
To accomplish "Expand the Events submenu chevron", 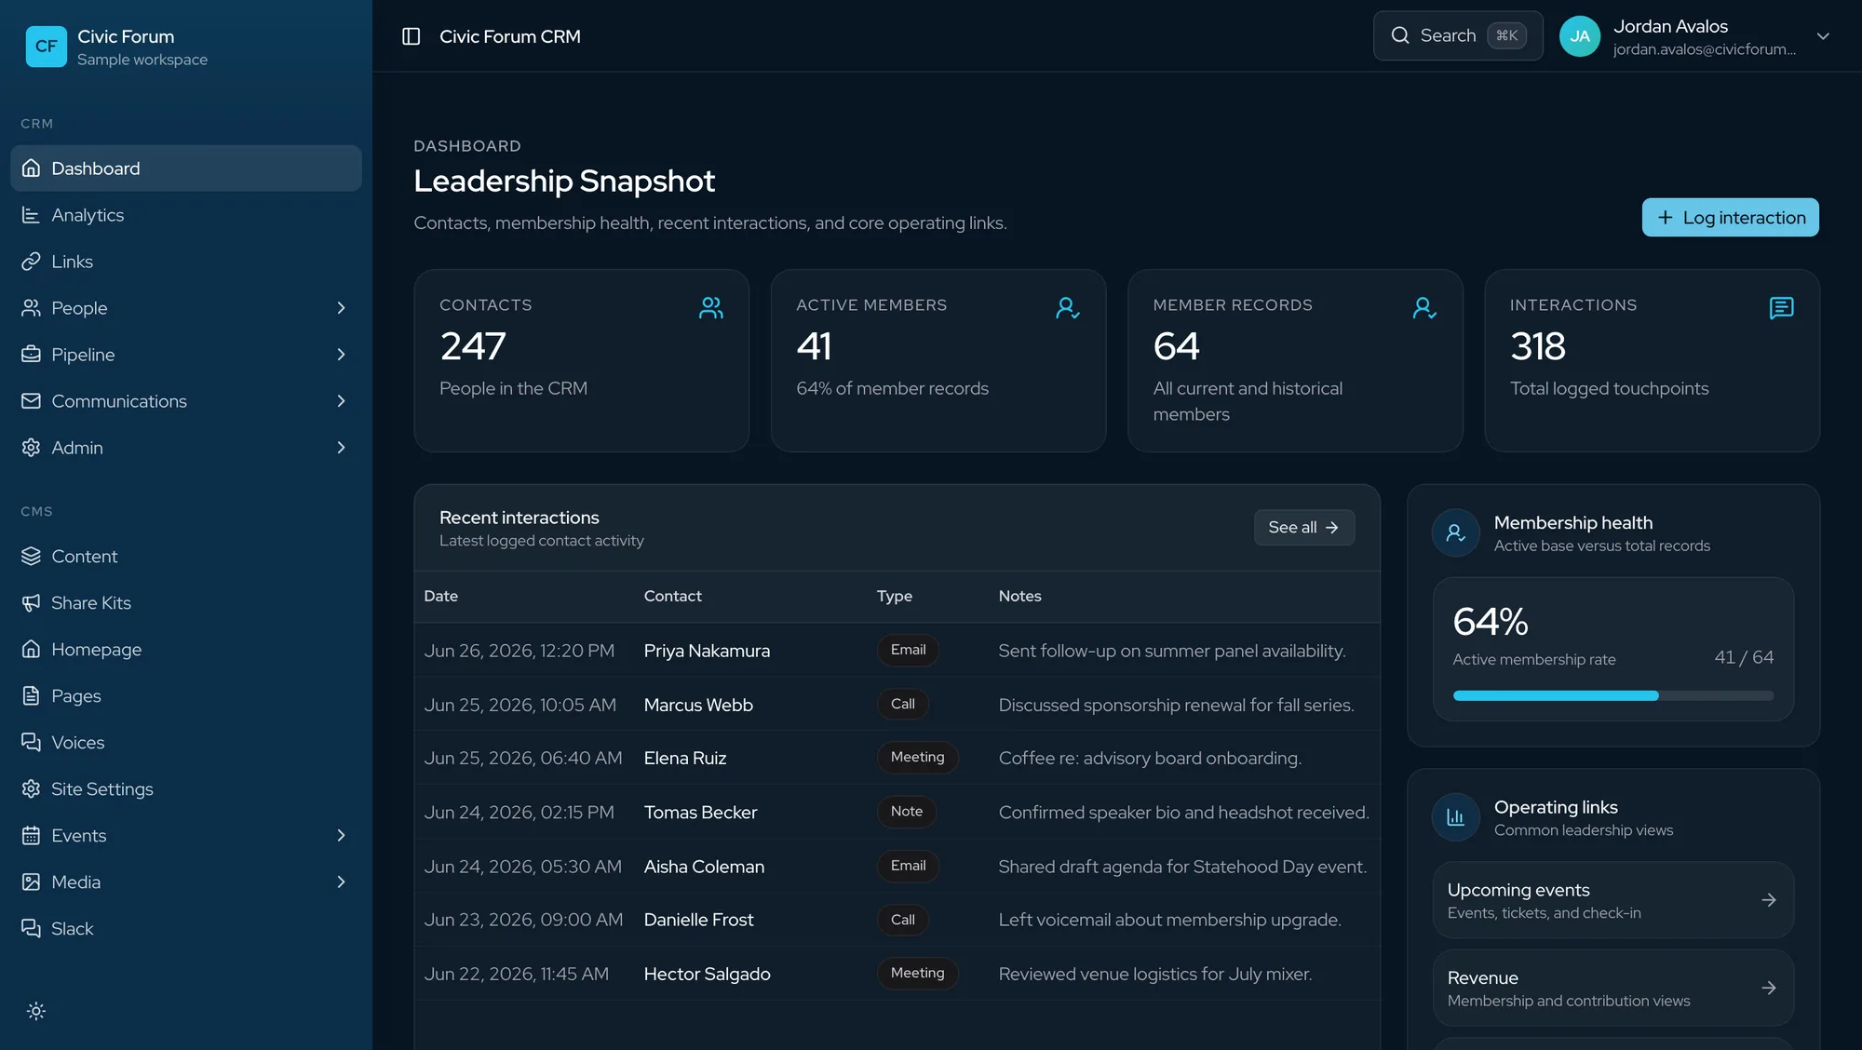I will click(x=341, y=836).
